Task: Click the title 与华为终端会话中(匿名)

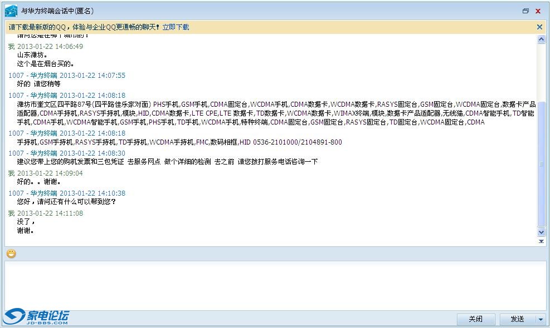Action: pos(57,11)
